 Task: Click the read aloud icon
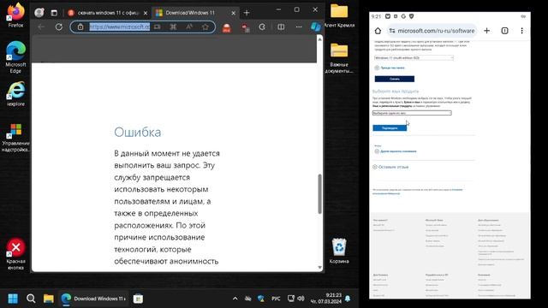[189, 27]
